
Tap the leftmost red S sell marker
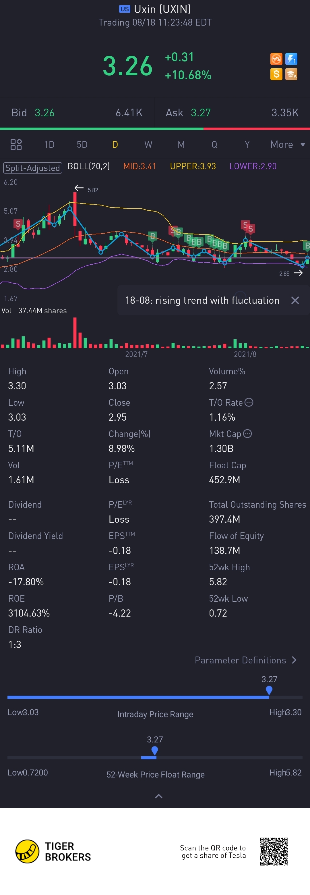[x=18, y=224]
